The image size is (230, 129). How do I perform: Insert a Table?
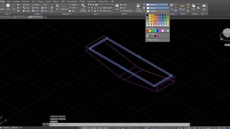click(x=72, y=11)
